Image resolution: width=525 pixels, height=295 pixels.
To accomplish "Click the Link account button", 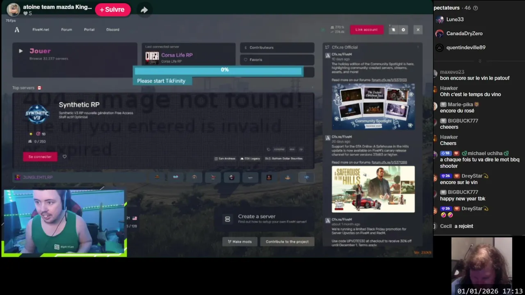I will 366,29.
